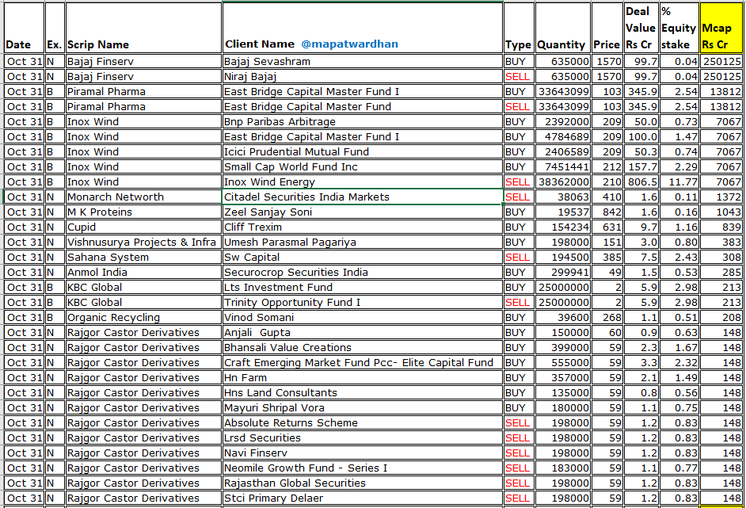Select the Monarch Networth scrip cell
Screen dimensions: 746x508
(x=143, y=197)
